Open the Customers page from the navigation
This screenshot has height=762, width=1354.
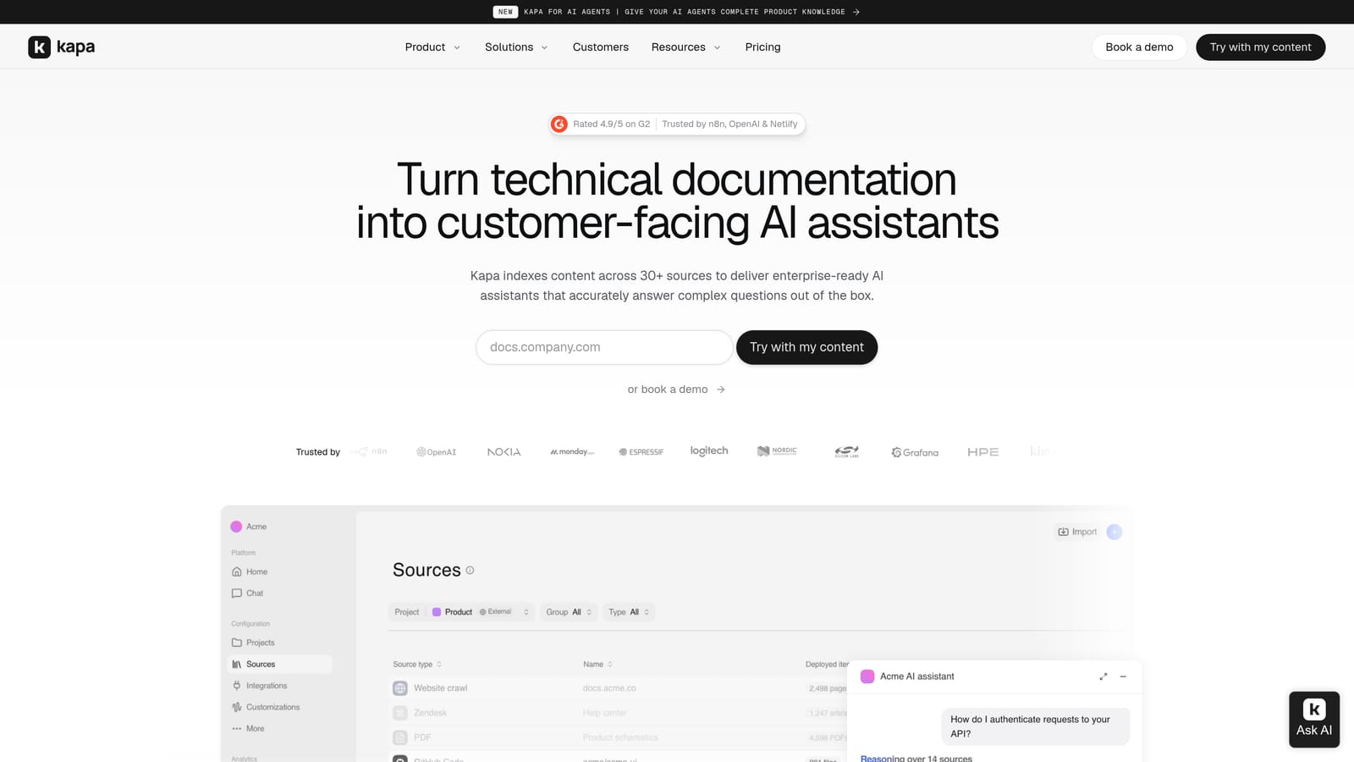[x=601, y=47]
